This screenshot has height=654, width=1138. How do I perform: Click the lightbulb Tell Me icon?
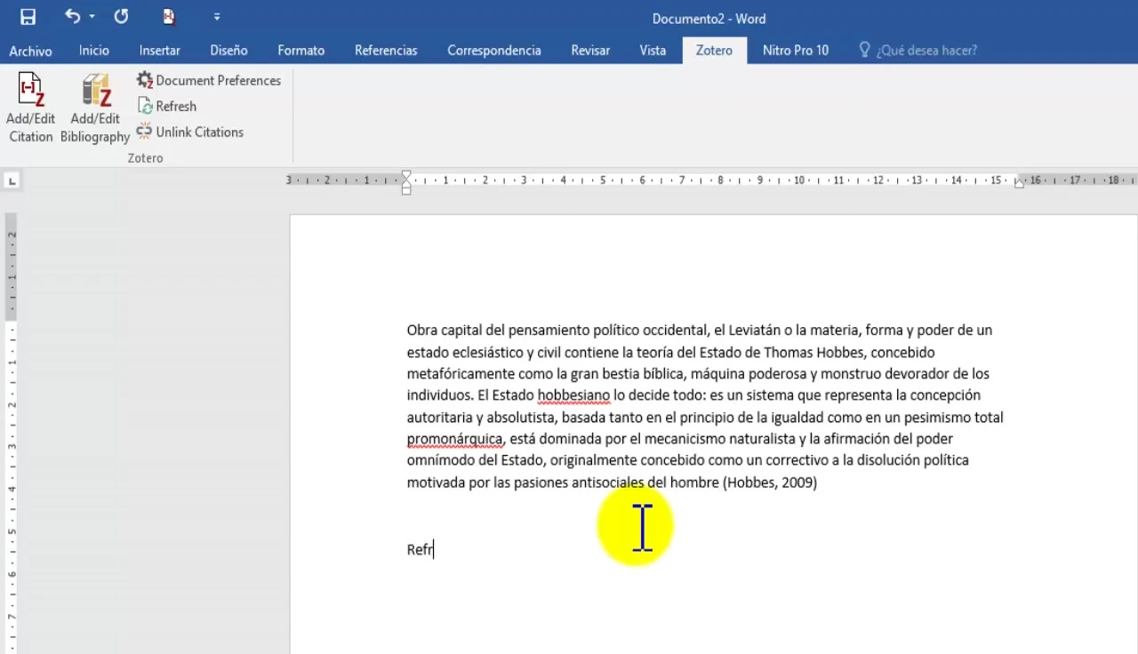coord(864,50)
